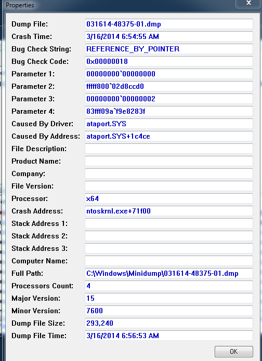
Task: Click the empty File Version field
Action: [x=168, y=186]
